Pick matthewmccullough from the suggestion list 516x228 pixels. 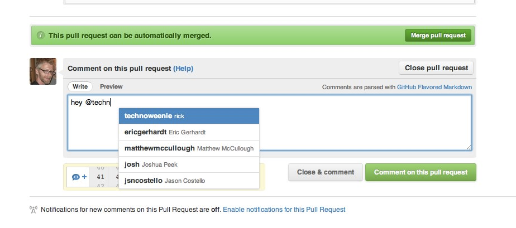coord(189,148)
